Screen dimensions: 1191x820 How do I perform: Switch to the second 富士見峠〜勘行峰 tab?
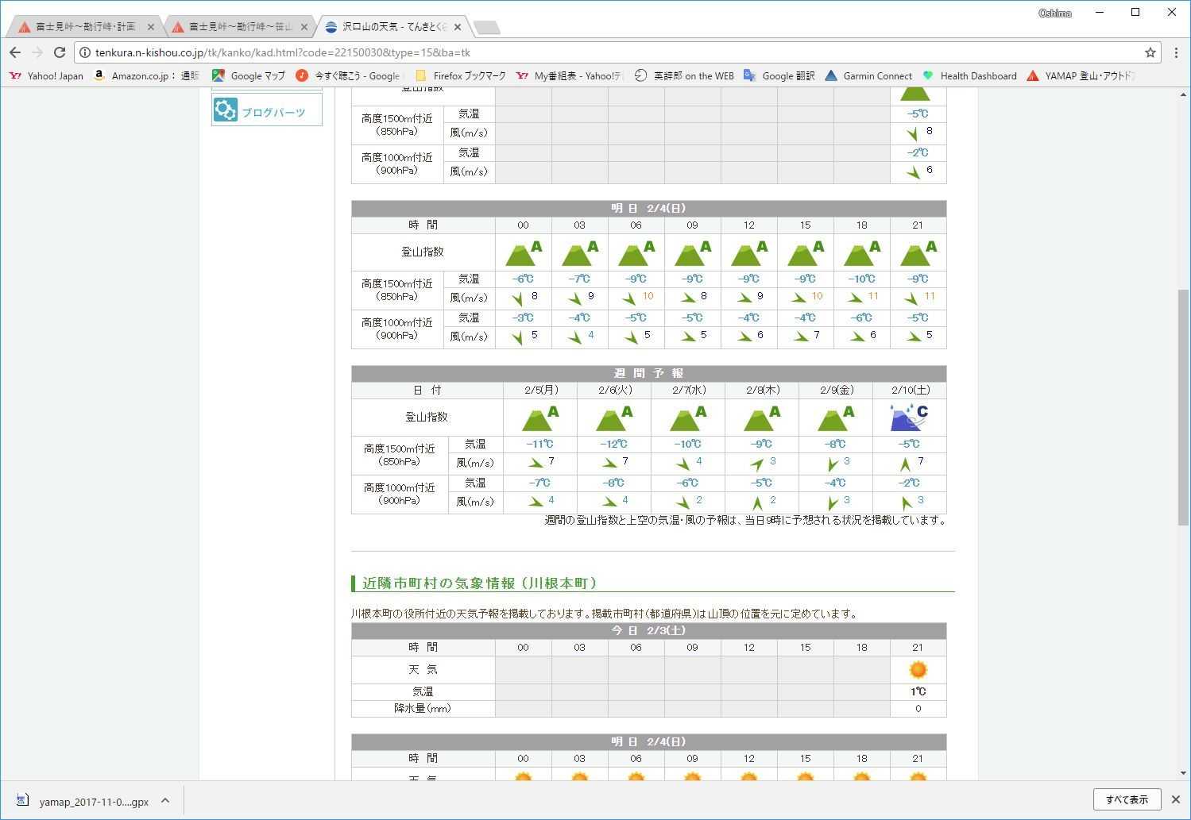click(237, 27)
